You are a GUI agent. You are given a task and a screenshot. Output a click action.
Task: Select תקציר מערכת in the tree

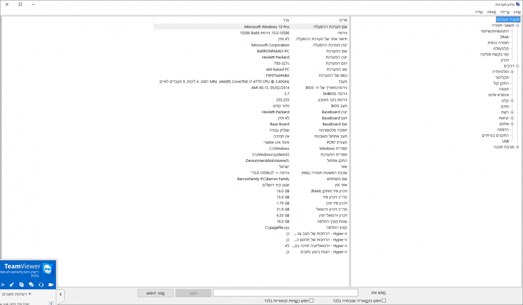click(508, 20)
